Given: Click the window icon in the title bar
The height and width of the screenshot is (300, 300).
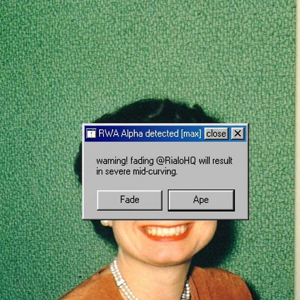Looking at the screenshot, I should pyautogui.click(x=91, y=133).
